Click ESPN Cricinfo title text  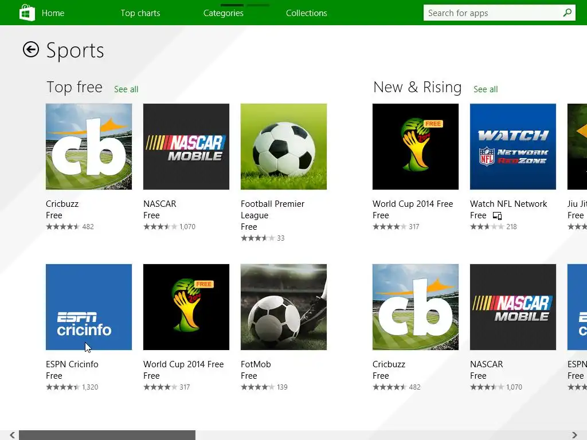72,364
